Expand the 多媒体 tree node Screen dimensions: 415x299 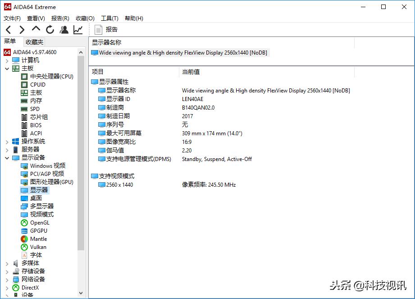(6, 263)
